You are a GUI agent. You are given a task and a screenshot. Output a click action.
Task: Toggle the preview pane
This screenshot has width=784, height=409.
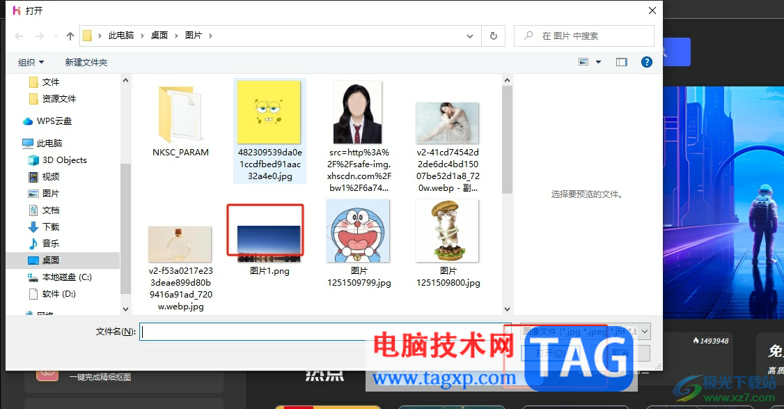[x=622, y=62]
